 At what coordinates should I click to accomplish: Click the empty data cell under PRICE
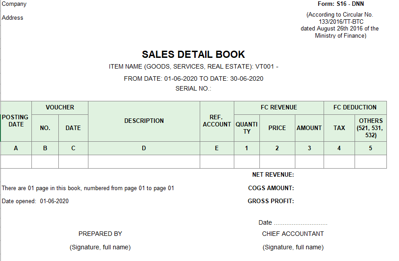point(277,161)
